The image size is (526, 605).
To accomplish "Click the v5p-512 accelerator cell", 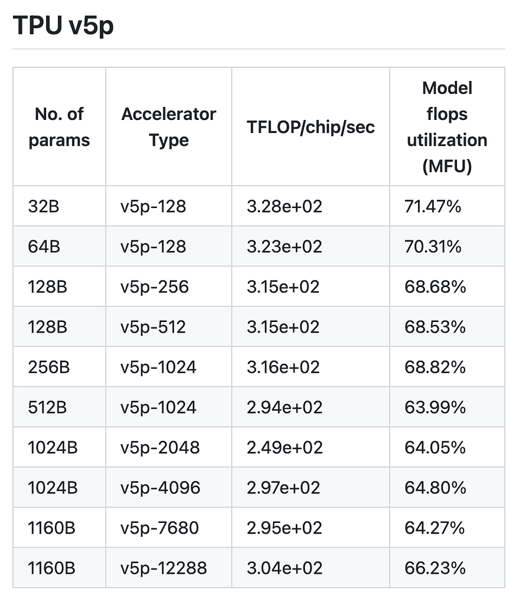I will [153, 327].
